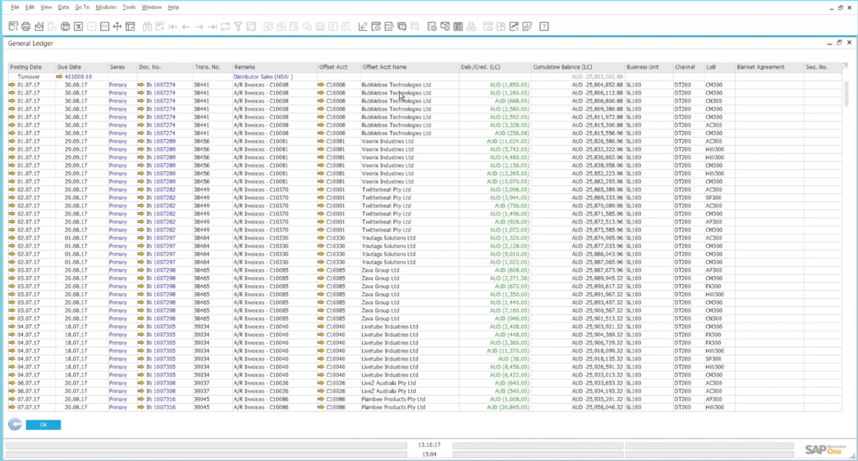Screen dimensions: 858x461
Task: Expand the ledger grid via corner icon
Action: tap(845, 66)
